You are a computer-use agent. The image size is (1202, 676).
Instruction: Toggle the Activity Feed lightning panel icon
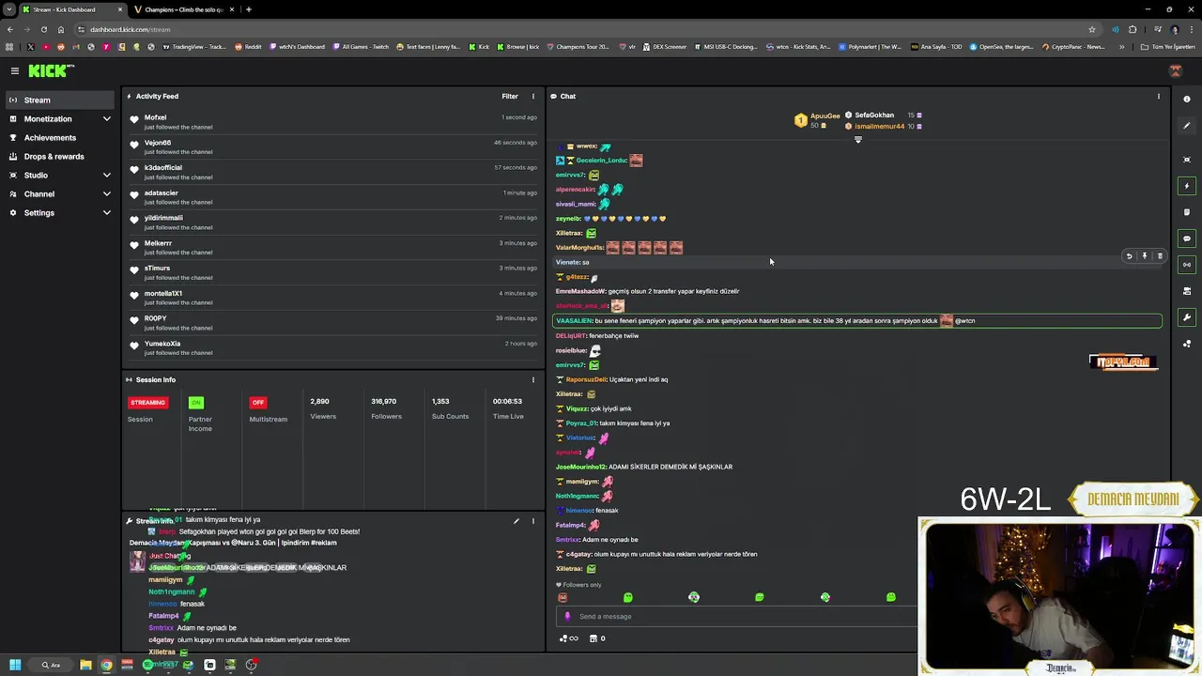(1187, 186)
